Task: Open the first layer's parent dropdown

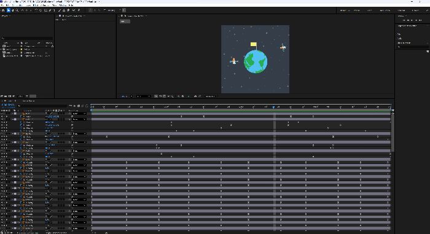Action: click(79, 113)
